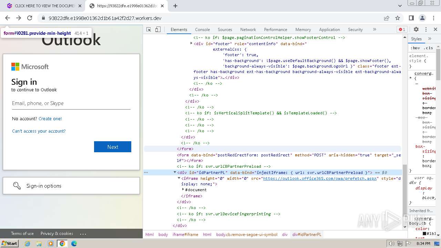Select the iframe#iframe breadcrumb

click(185, 235)
